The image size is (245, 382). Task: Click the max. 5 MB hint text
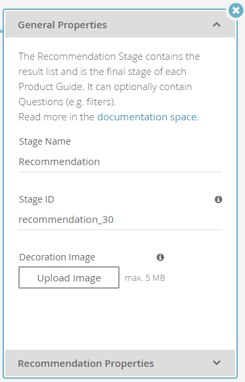point(145,278)
